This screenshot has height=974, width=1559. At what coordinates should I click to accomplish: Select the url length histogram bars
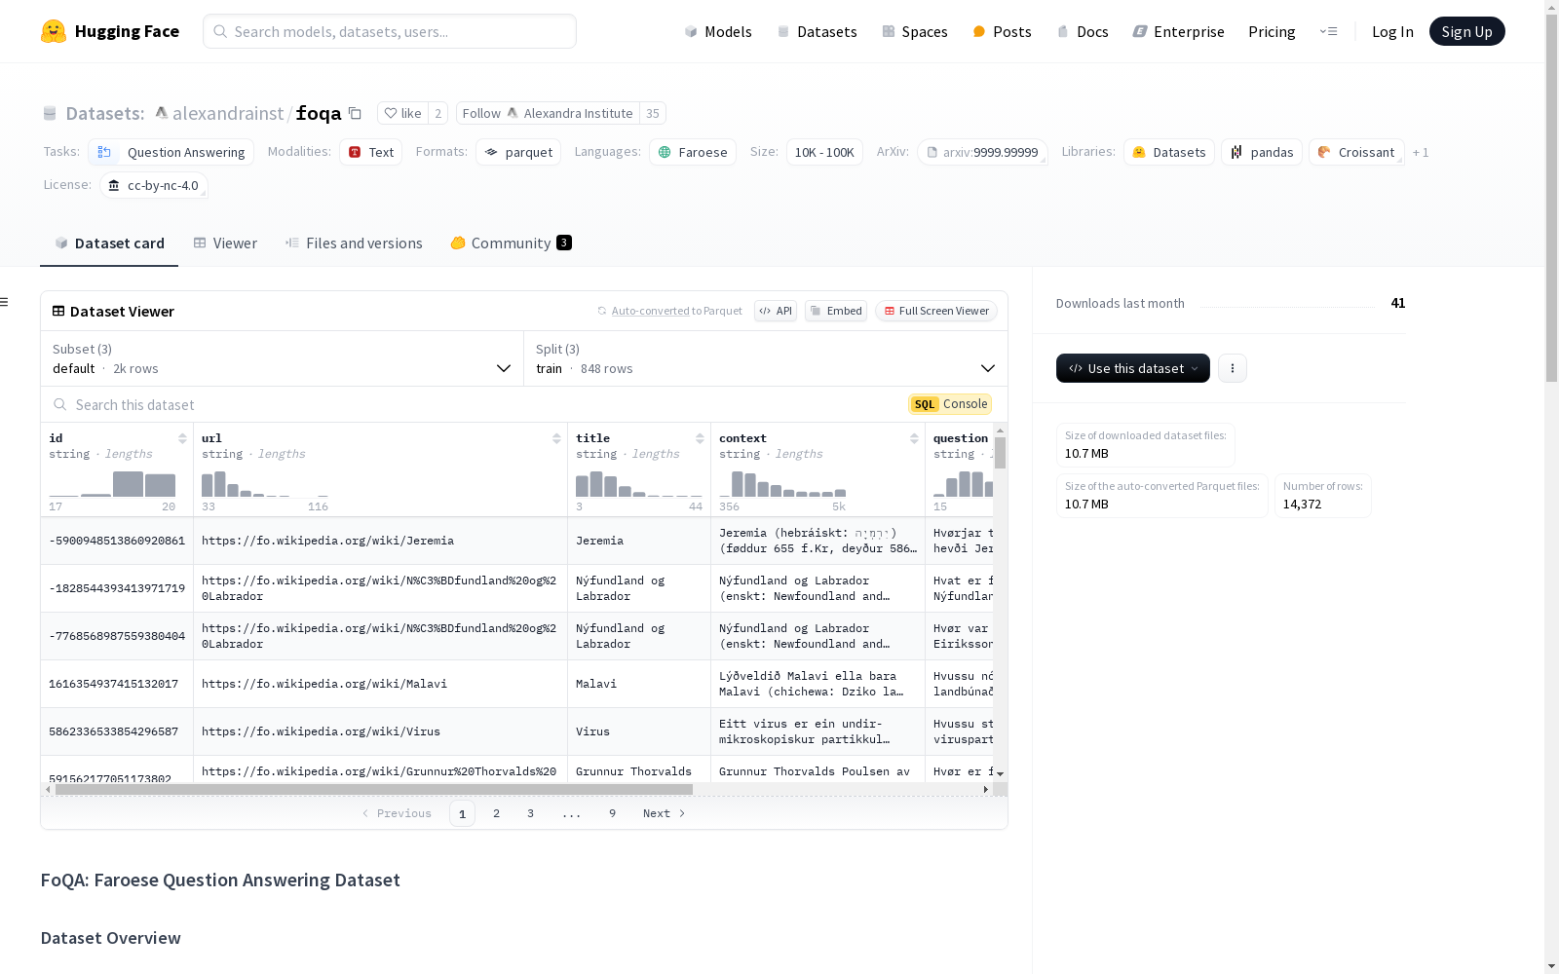(x=265, y=484)
